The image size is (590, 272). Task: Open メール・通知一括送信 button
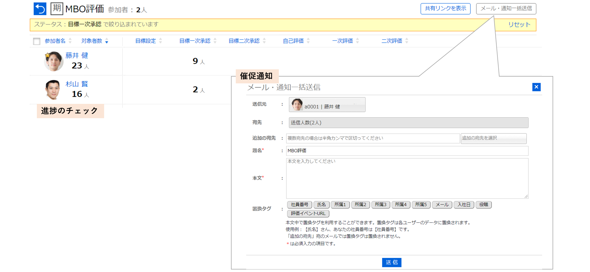[x=506, y=9]
